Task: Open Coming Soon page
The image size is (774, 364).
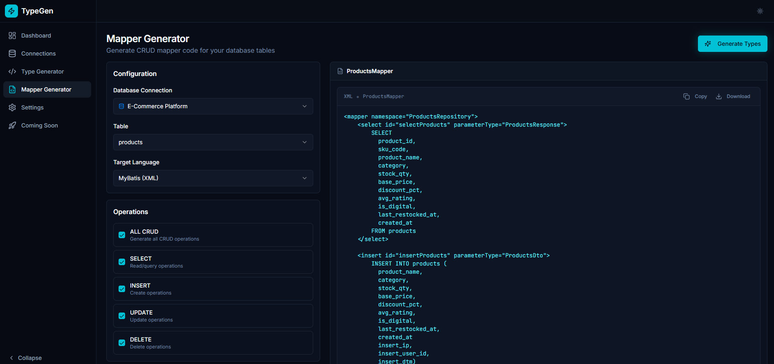Action: coord(47,125)
